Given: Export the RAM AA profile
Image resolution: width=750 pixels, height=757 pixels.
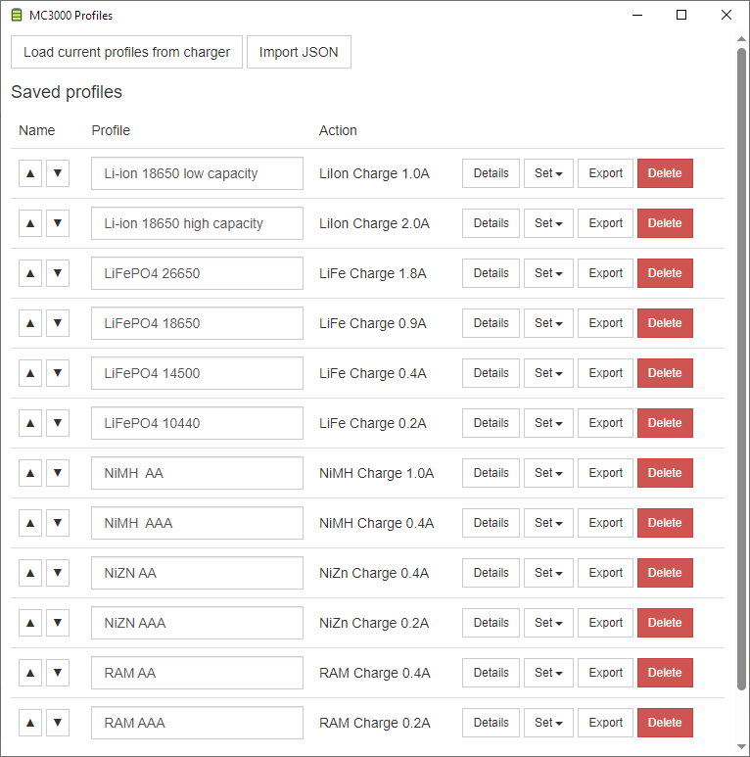Looking at the screenshot, I should (605, 673).
